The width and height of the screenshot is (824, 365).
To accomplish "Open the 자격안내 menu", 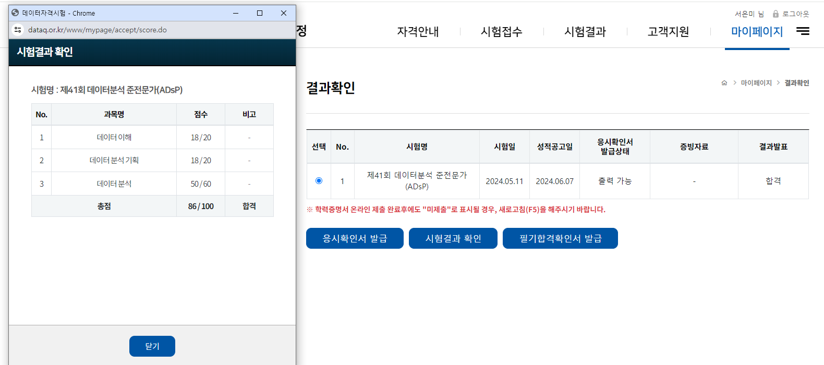I will (418, 32).
